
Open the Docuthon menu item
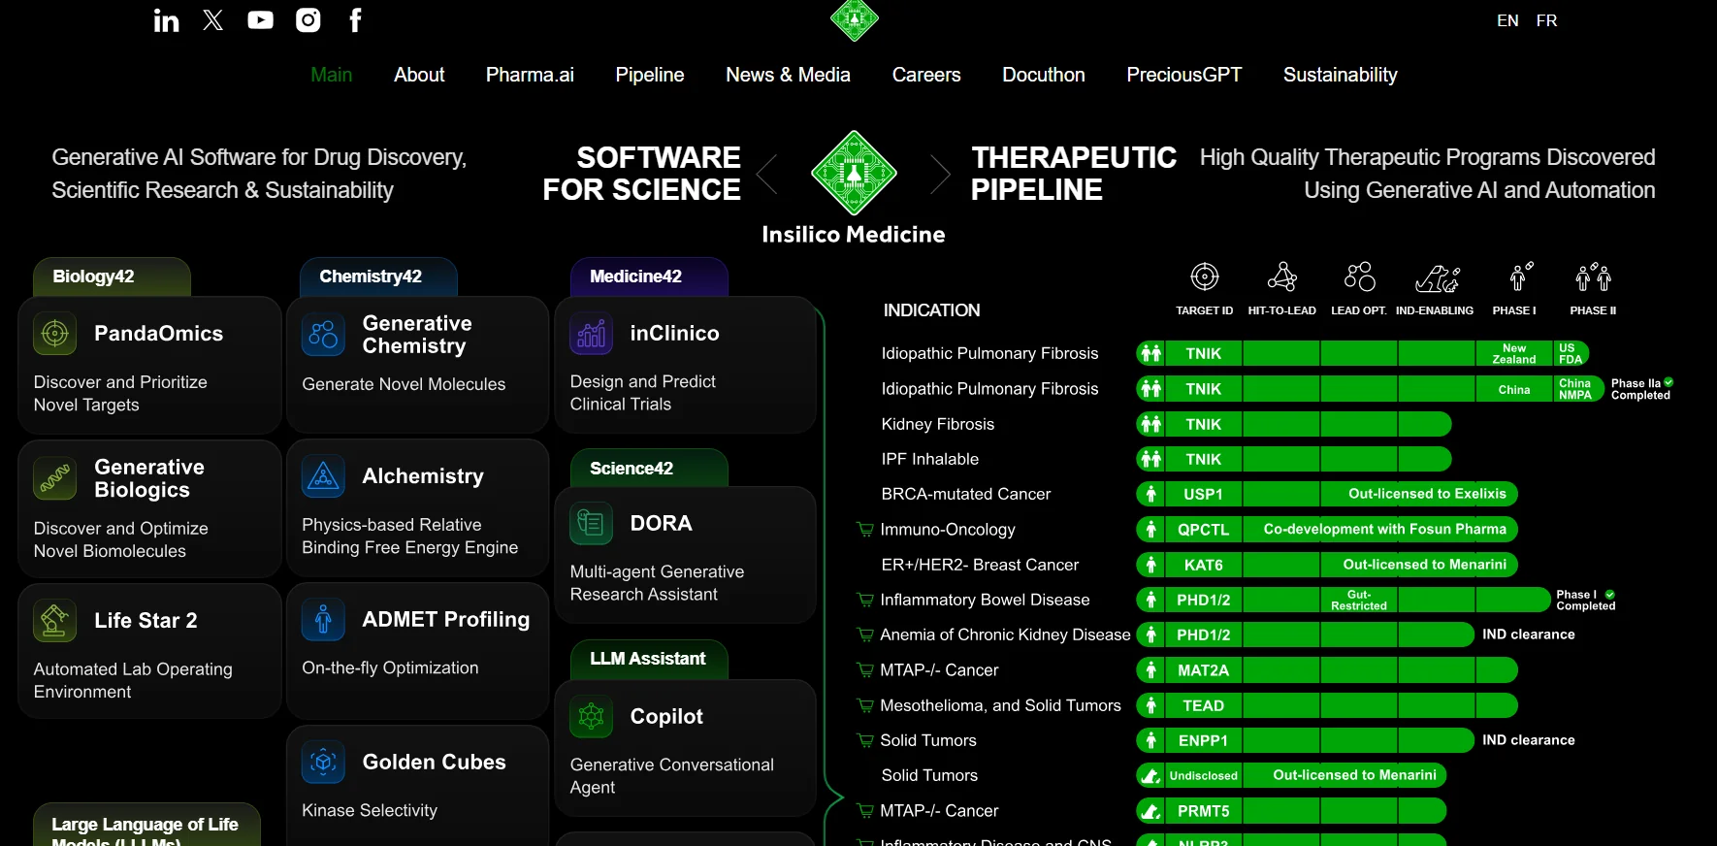point(1044,75)
